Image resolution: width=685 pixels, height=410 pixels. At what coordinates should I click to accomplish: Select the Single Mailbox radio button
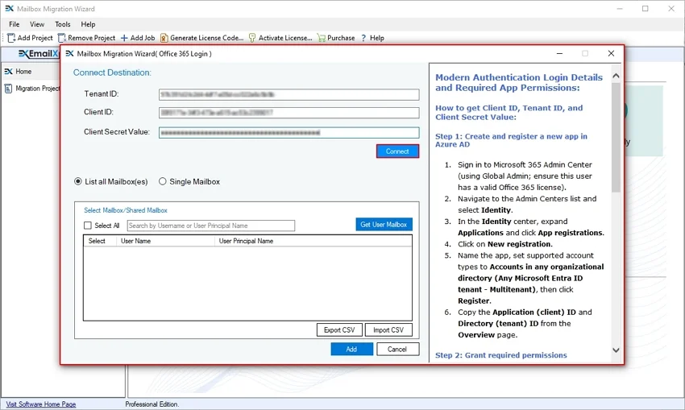click(x=163, y=181)
